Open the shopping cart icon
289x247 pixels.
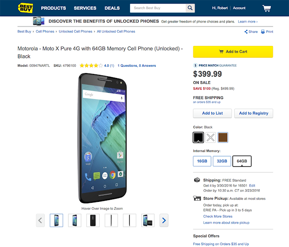point(267,8)
